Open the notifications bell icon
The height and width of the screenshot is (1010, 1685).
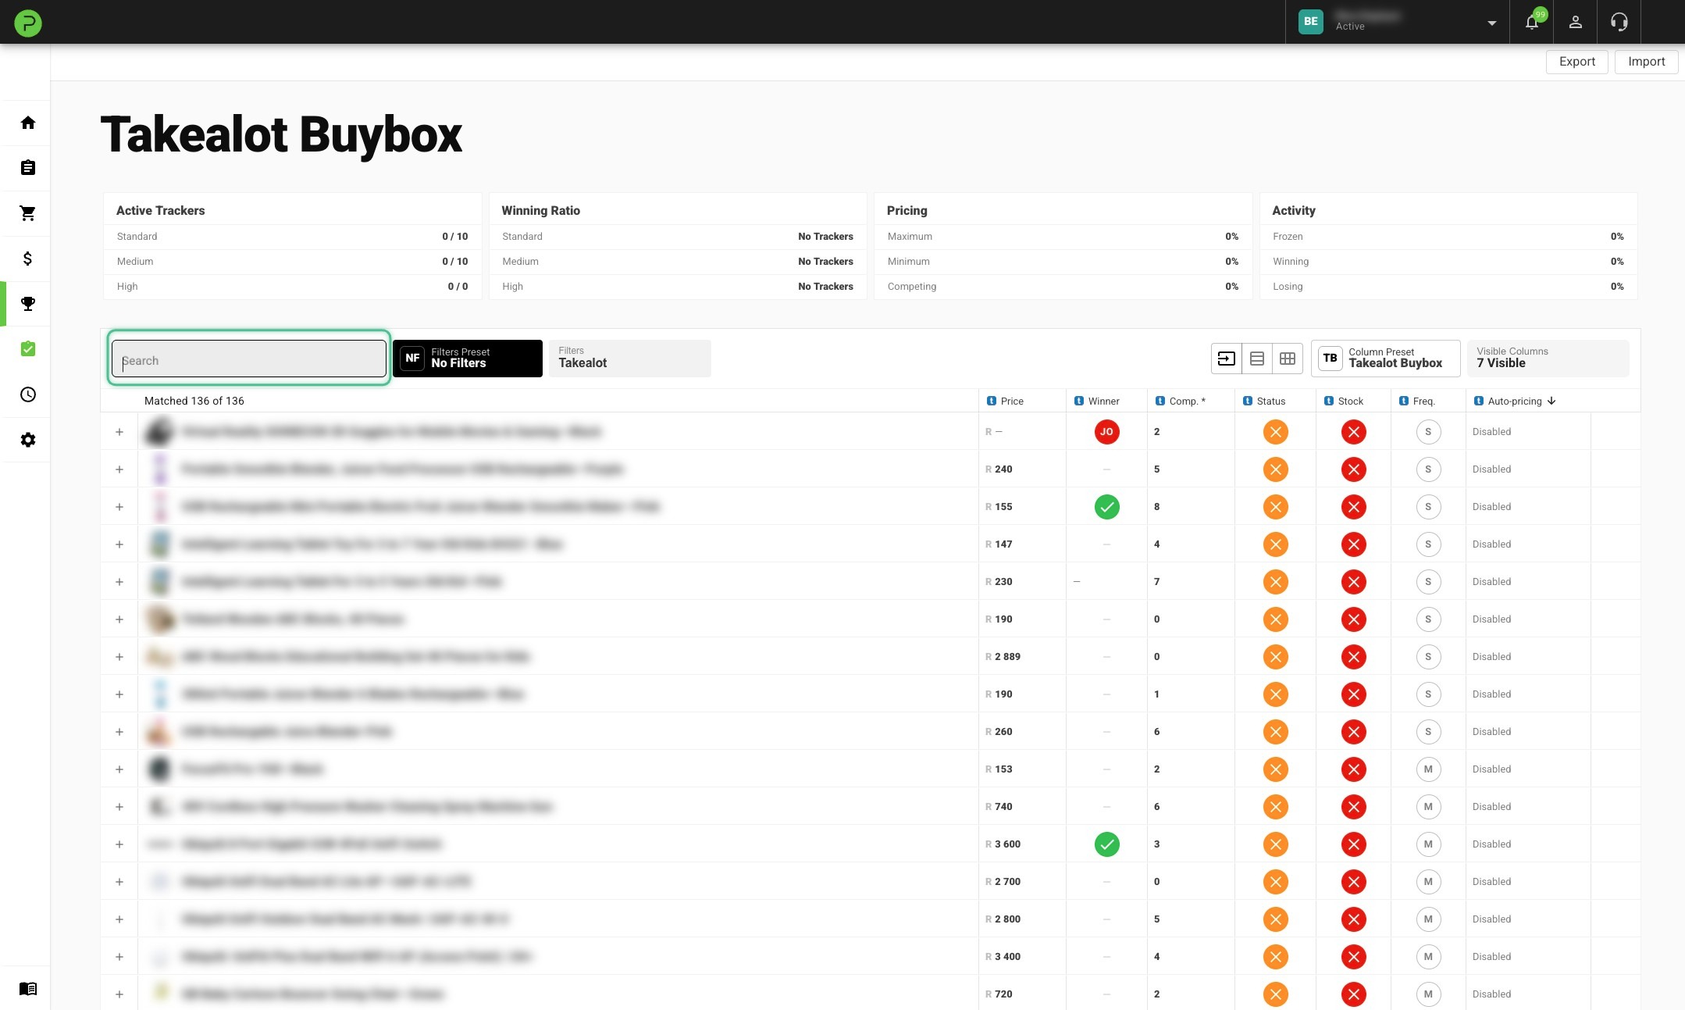coord(1532,22)
